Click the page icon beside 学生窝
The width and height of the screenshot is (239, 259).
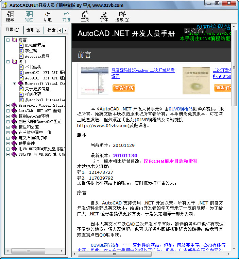21,50
